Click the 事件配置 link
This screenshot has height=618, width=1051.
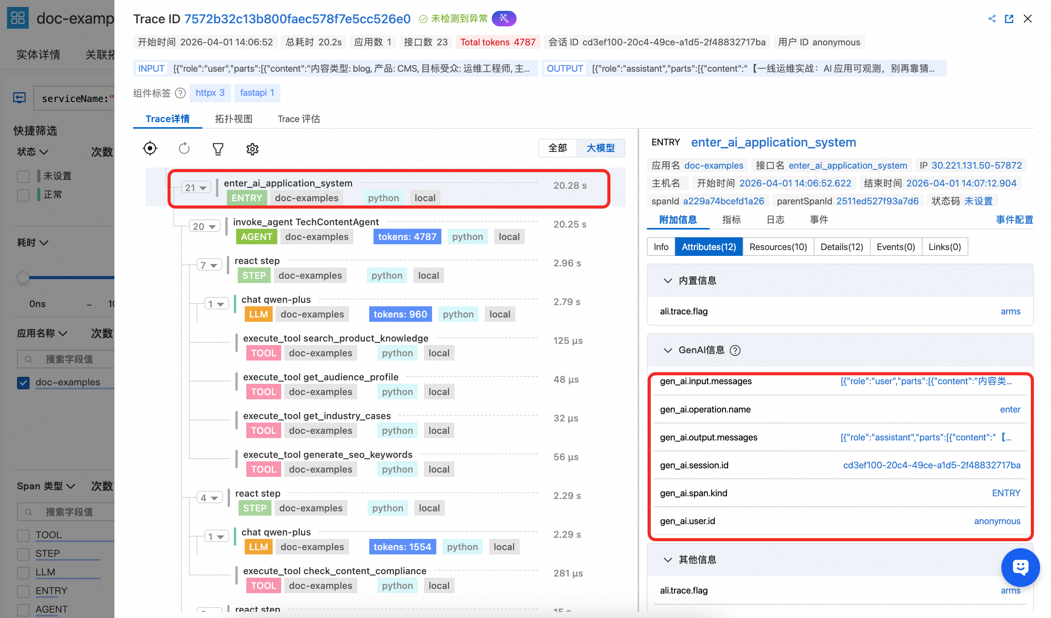1014,220
